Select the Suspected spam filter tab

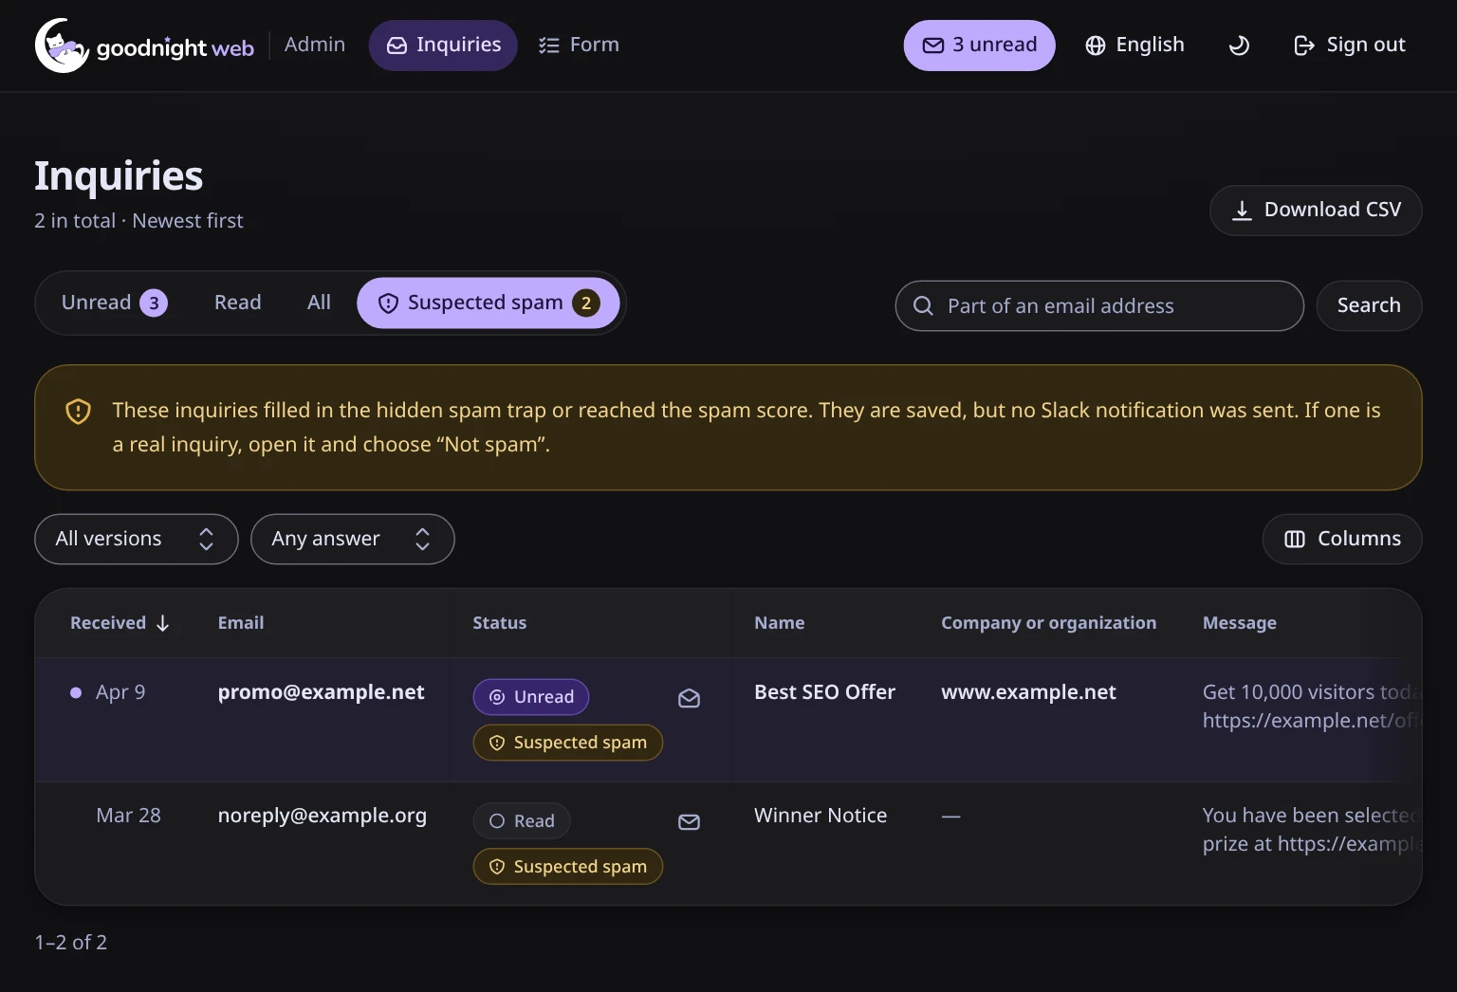pyautogui.click(x=489, y=303)
